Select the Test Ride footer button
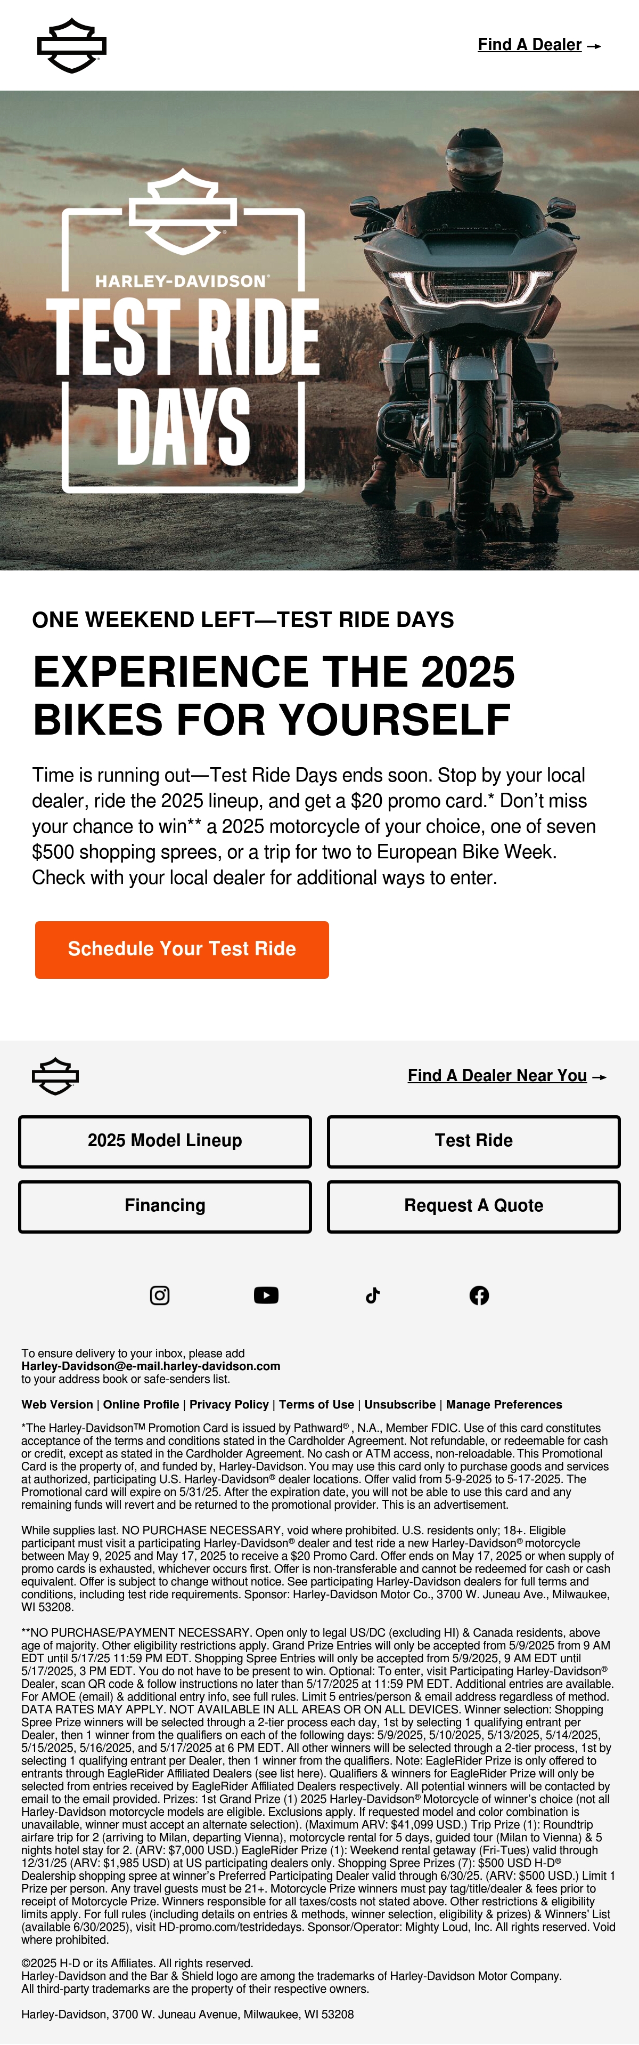Screen dimensions: 639x2045 pos(473,1141)
